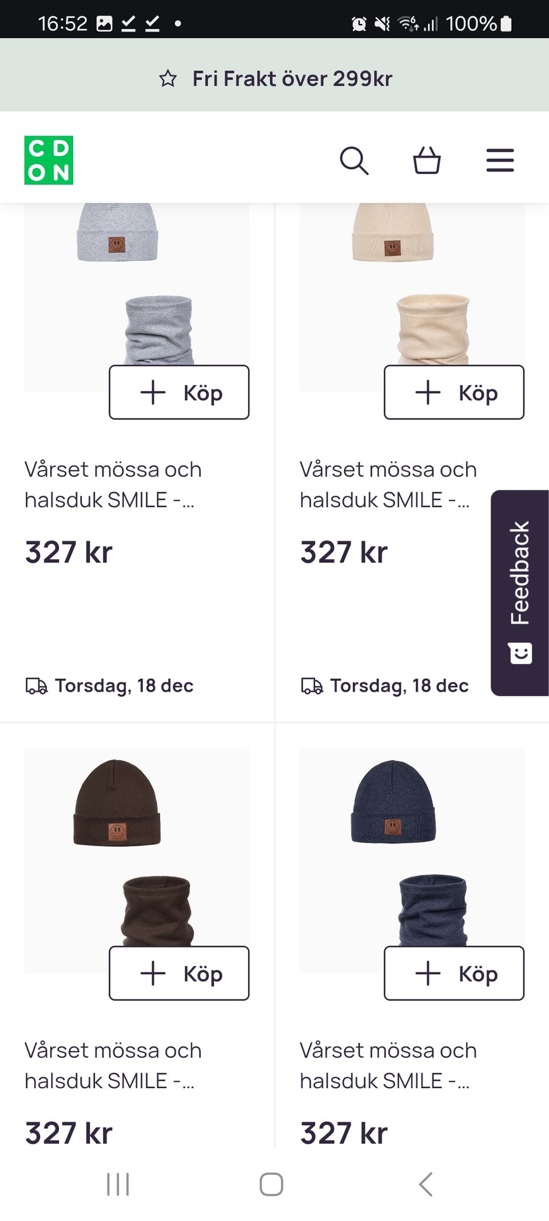Tap Android recent apps button
The image size is (549, 1221).
pyautogui.click(x=118, y=1184)
